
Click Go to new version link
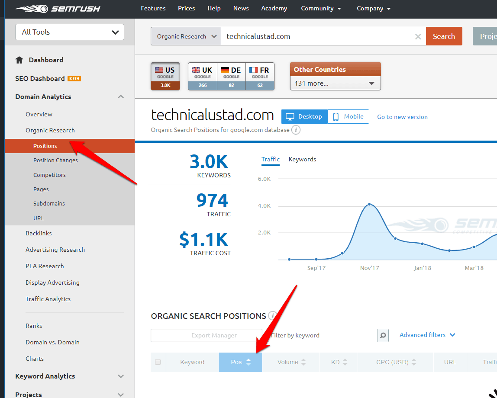(x=402, y=117)
